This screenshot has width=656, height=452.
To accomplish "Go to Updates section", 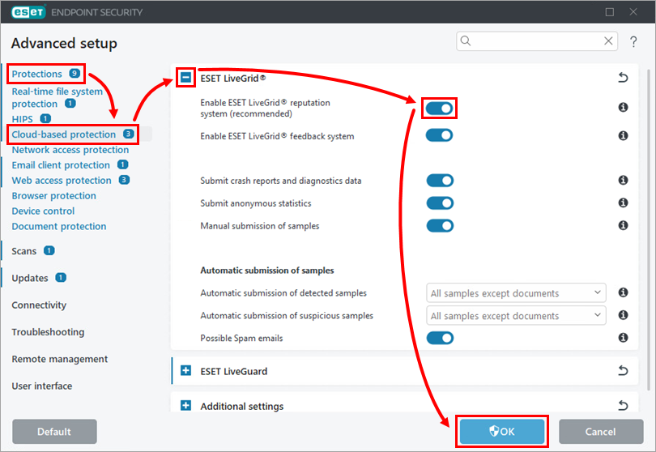I will tap(30, 278).
